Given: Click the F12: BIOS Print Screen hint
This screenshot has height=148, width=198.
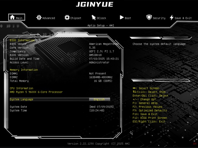Looking at the screenshot, I should coord(150,118).
